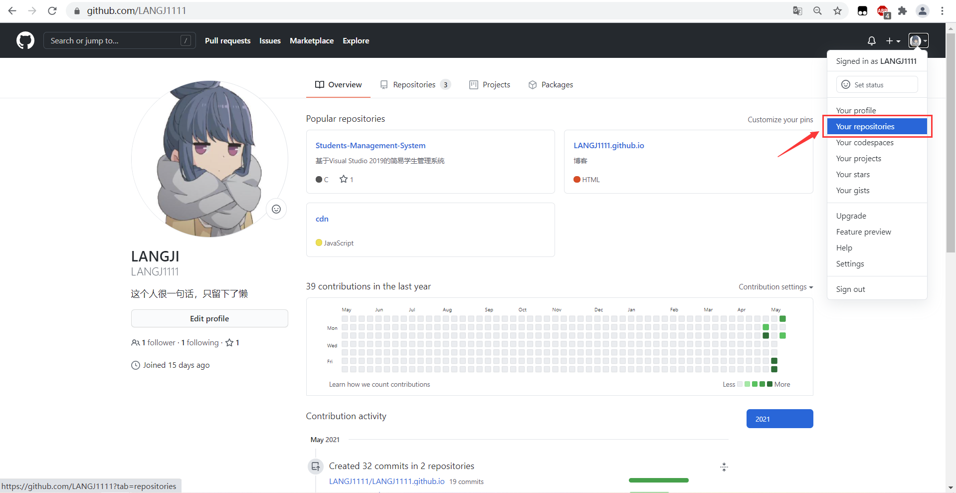The image size is (956, 493).
Task: Click darkest green legend square
Action: coord(769,384)
